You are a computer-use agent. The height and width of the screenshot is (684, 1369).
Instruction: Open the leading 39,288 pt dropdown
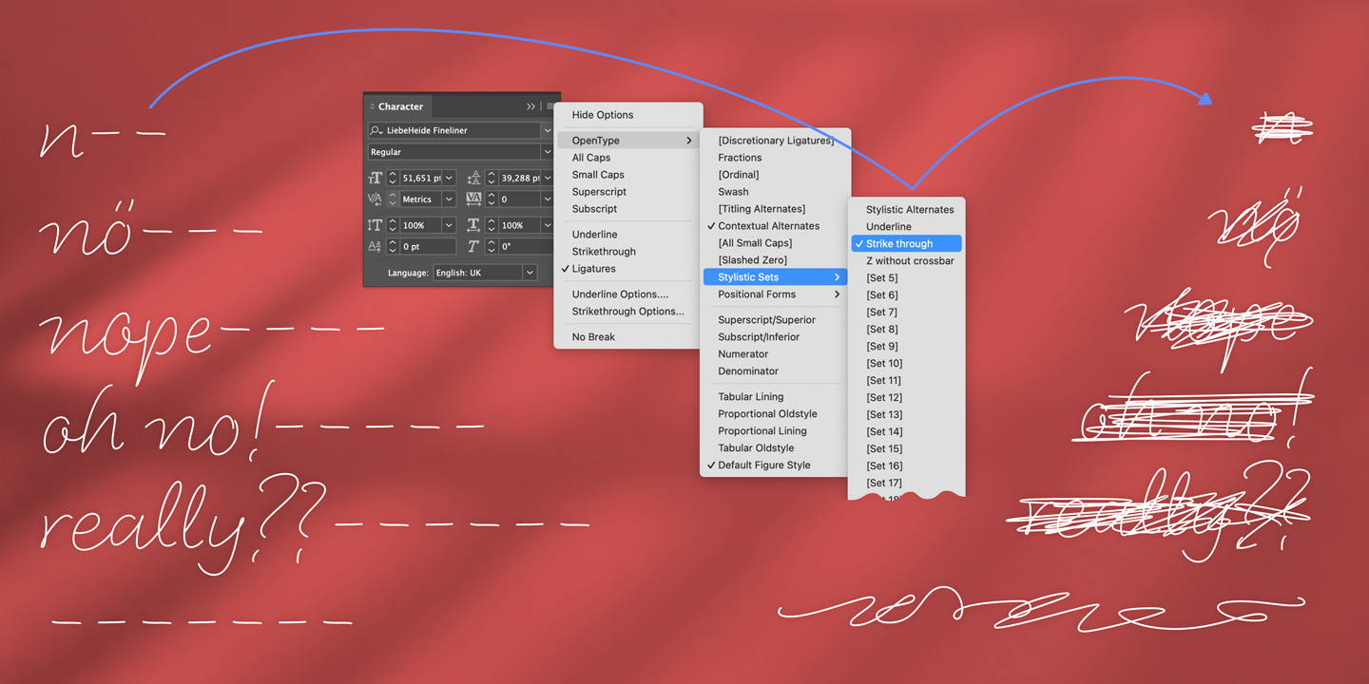click(547, 178)
